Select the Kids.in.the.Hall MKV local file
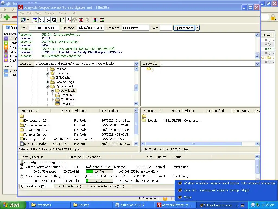Image resolution: width=278 pixels, height=209 pixels. click(75, 144)
